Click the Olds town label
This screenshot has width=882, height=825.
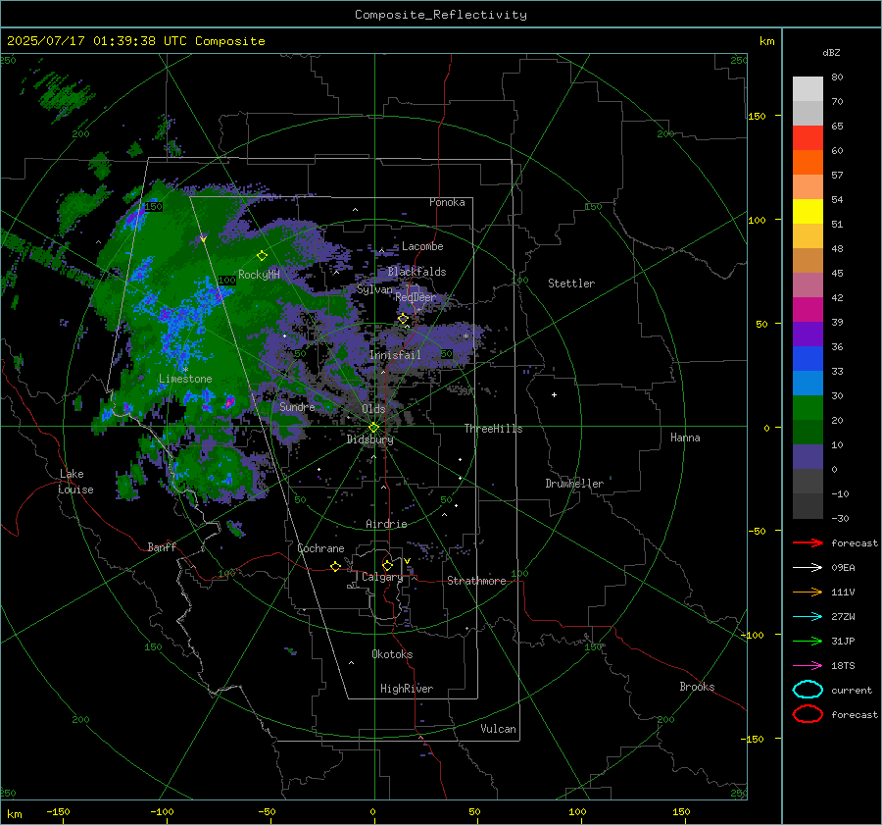pos(373,408)
